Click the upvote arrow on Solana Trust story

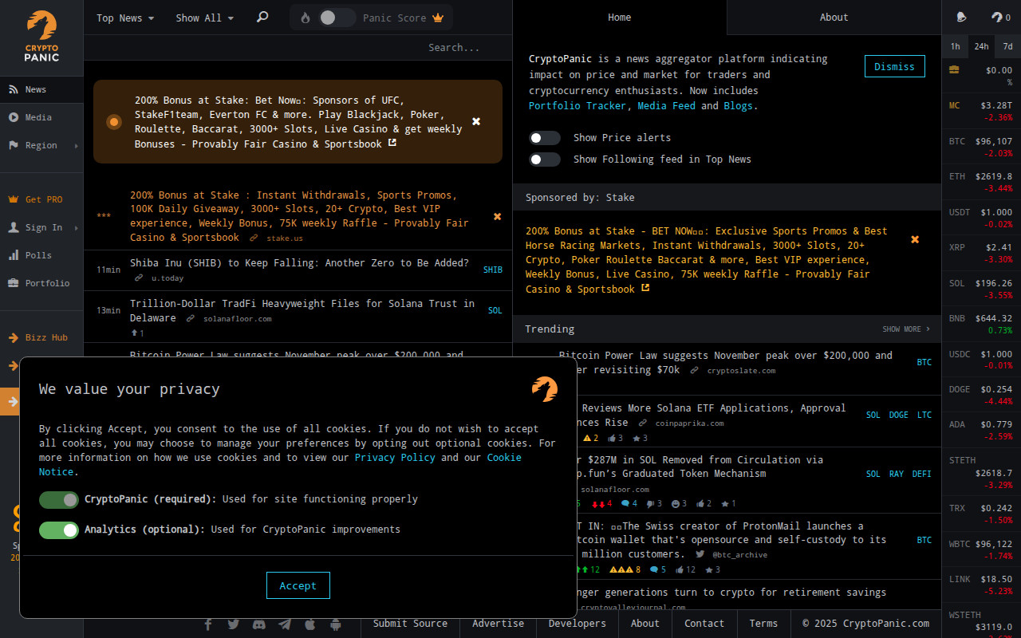pos(134,333)
